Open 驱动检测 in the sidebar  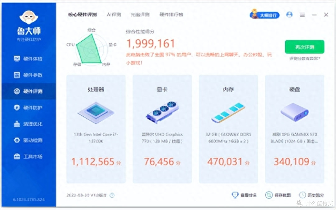pyautogui.click(x=28, y=140)
